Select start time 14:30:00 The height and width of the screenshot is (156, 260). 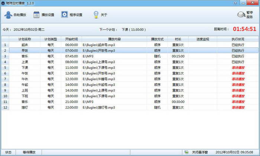click(x=71, y=91)
